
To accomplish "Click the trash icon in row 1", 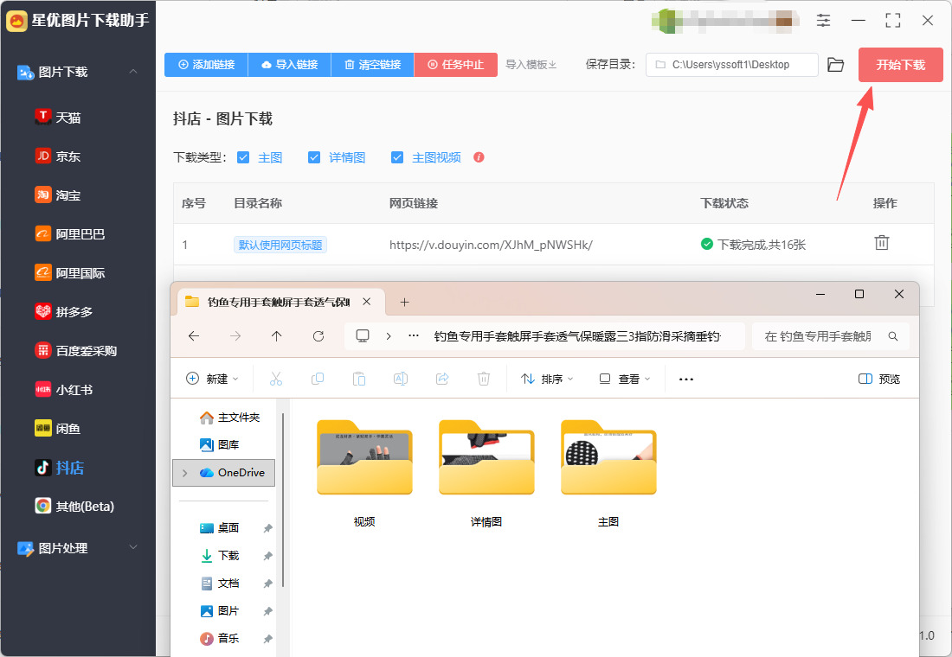I will pos(881,243).
